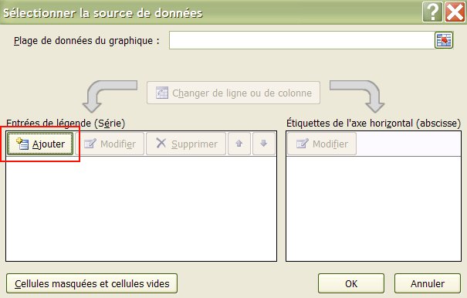Click the Plage de données du graphique label

click(x=86, y=40)
